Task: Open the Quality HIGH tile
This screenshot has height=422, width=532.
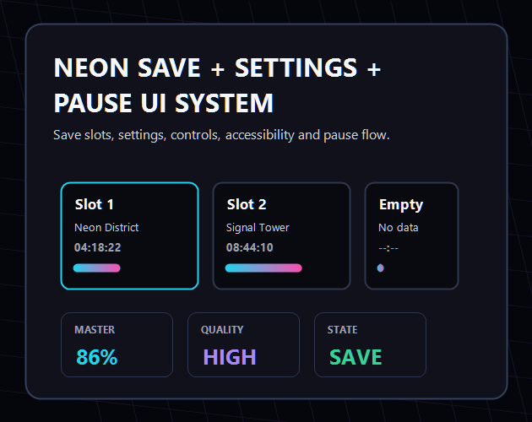Action: (243, 344)
